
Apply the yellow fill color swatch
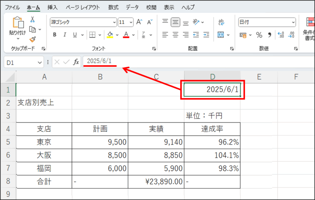pyautogui.click(x=110, y=35)
